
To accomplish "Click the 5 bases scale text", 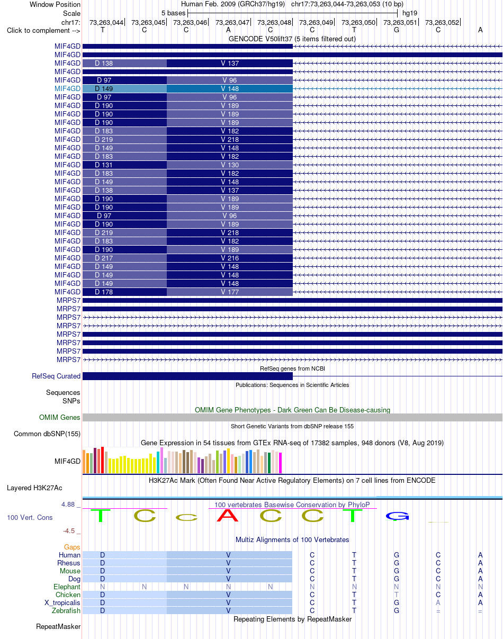I will pyautogui.click(x=174, y=13).
